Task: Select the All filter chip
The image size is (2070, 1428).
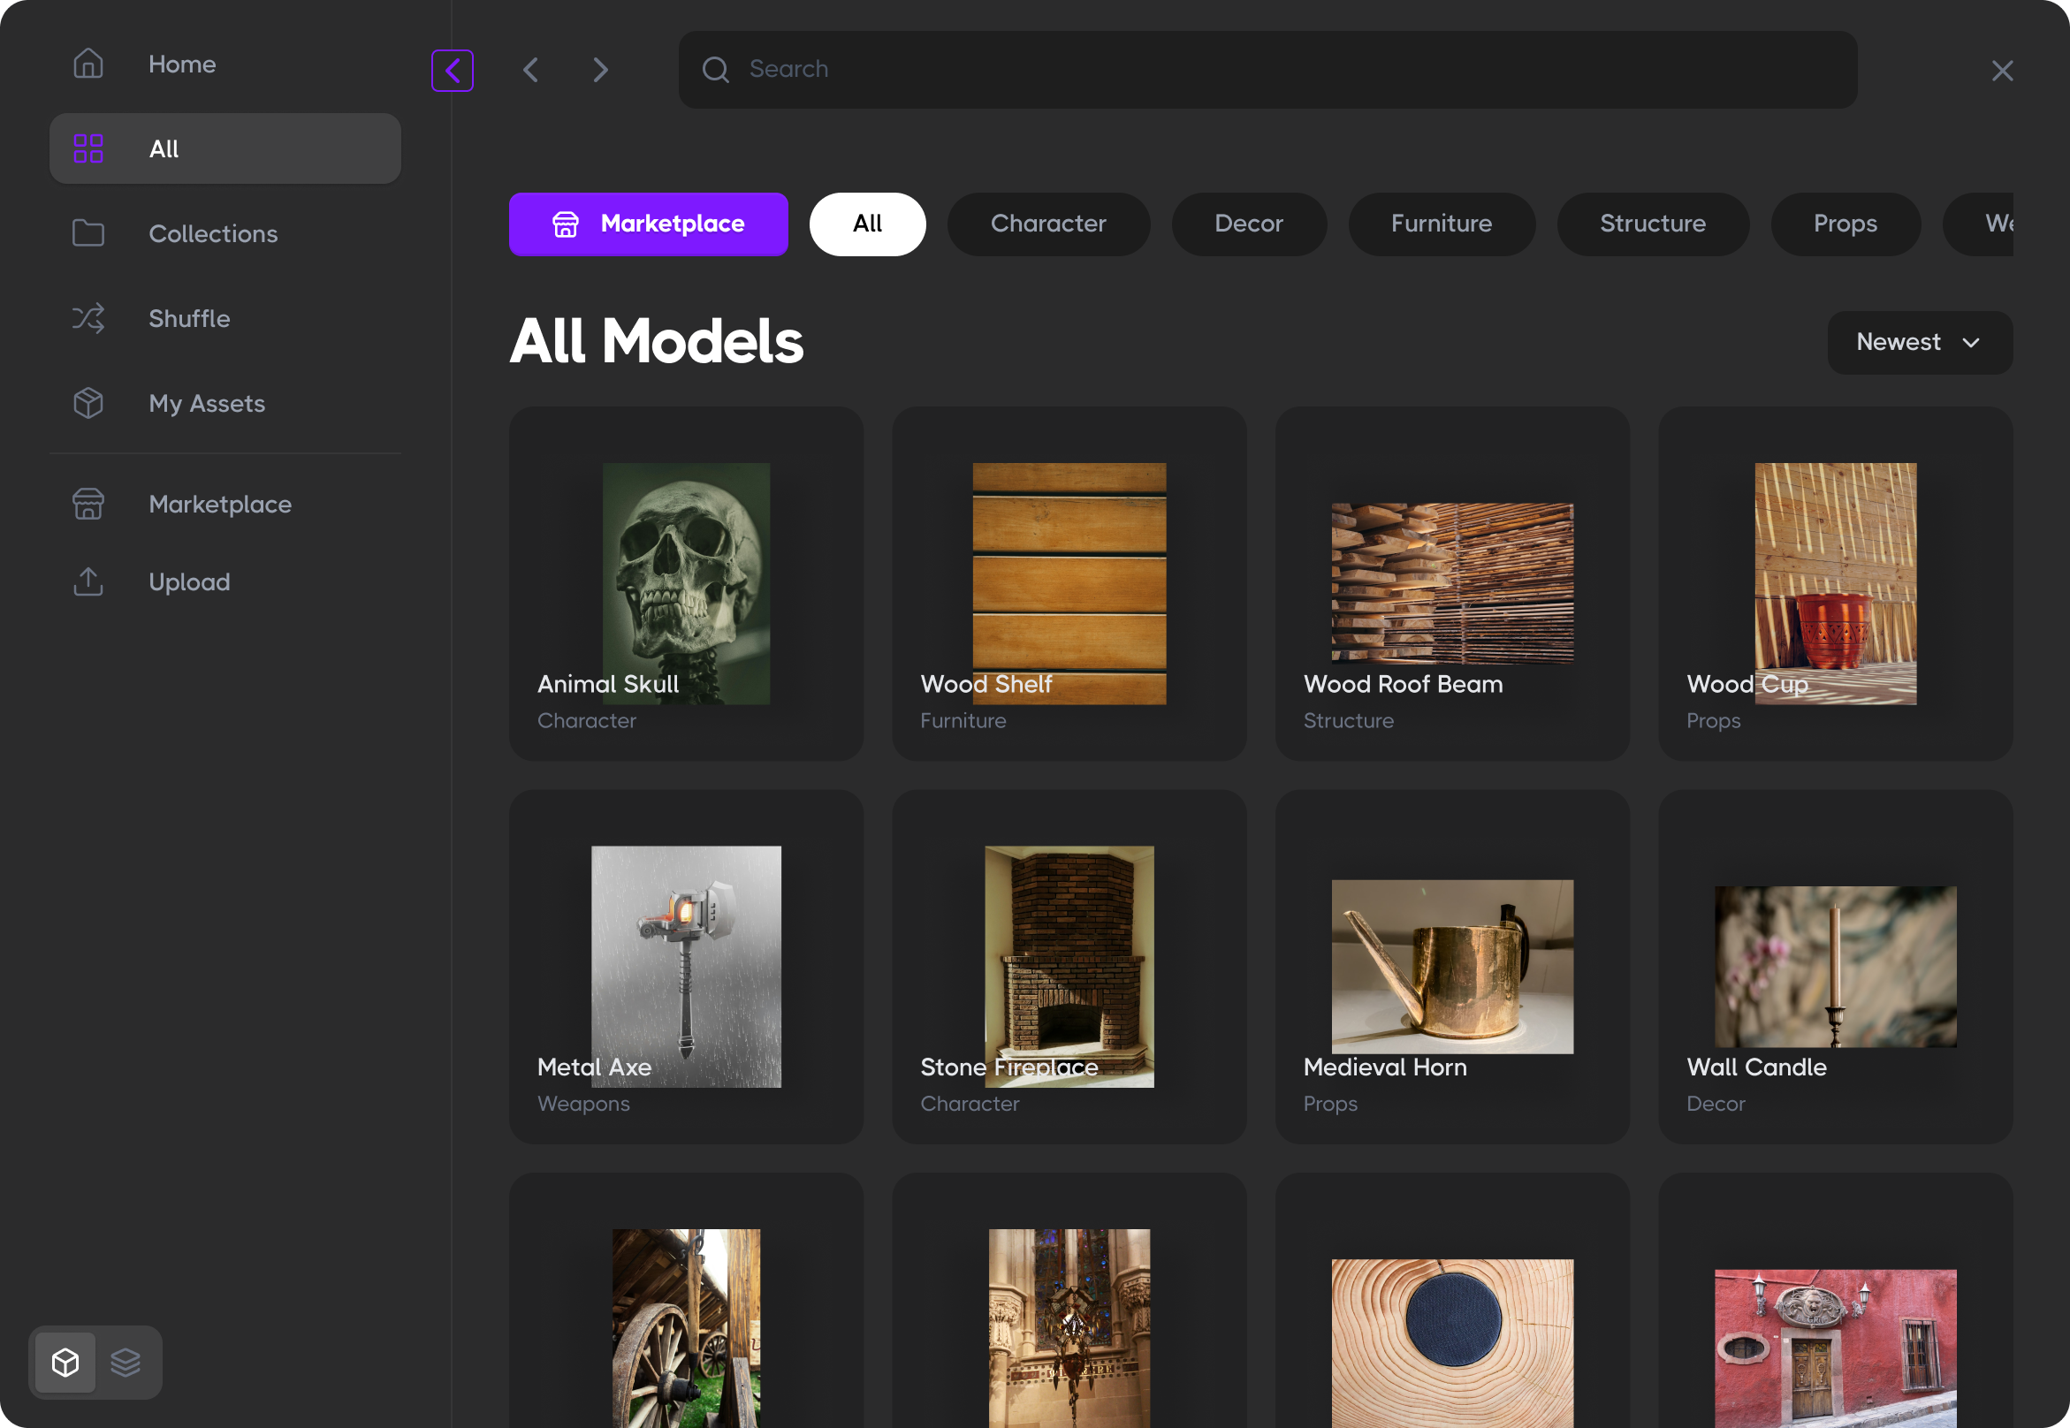Action: click(x=867, y=224)
